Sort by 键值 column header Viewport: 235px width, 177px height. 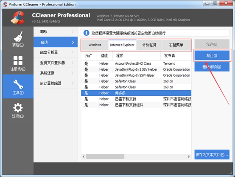(104, 56)
